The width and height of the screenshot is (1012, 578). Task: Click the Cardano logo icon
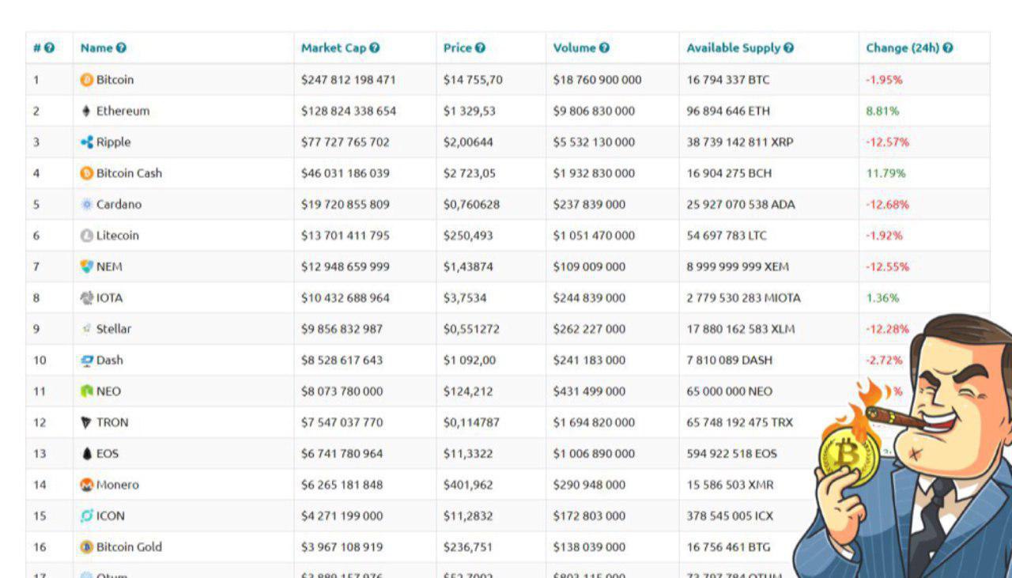coord(87,204)
